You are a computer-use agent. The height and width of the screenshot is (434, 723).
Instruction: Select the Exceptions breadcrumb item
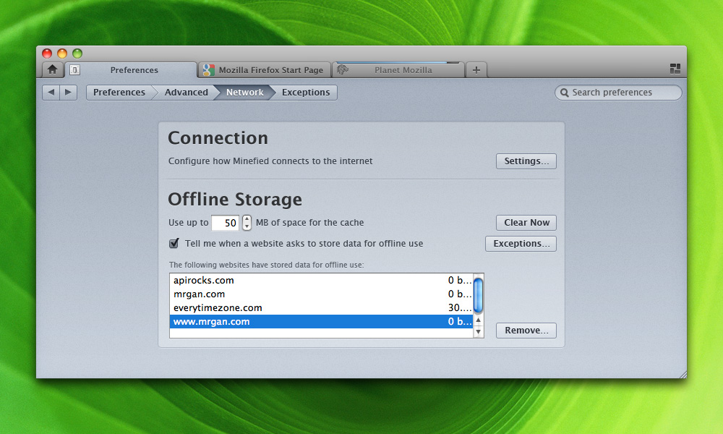click(x=305, y=92)
